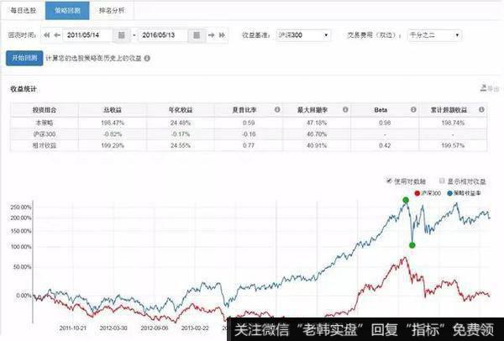504x341 pixels.
Task: Select the green trough marker on the chart
Action: [x=412, y=245]
